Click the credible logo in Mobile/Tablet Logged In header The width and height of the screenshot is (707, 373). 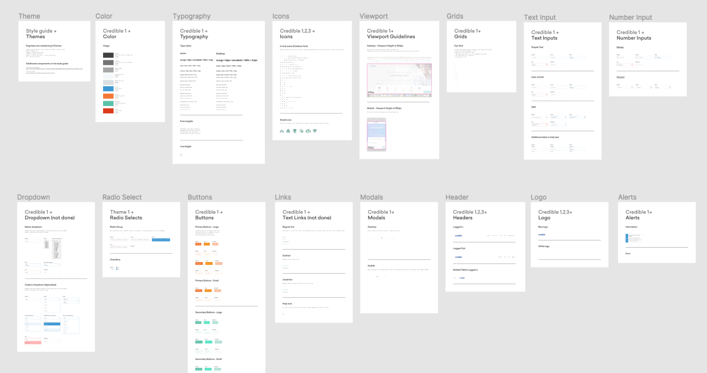click(x=461, y=278)
